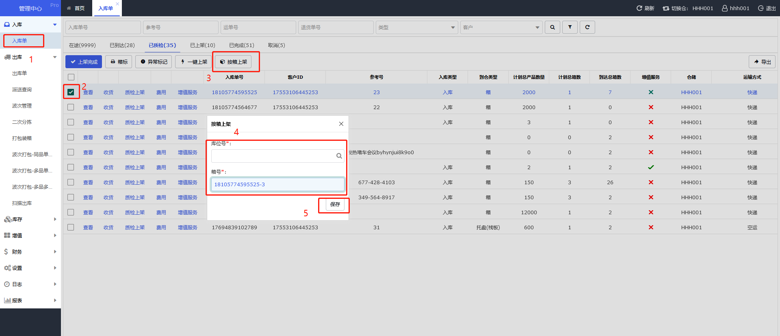Open the hhh001 user account
The height and width of the screenshot is (336, 780).
click(735, 8)
